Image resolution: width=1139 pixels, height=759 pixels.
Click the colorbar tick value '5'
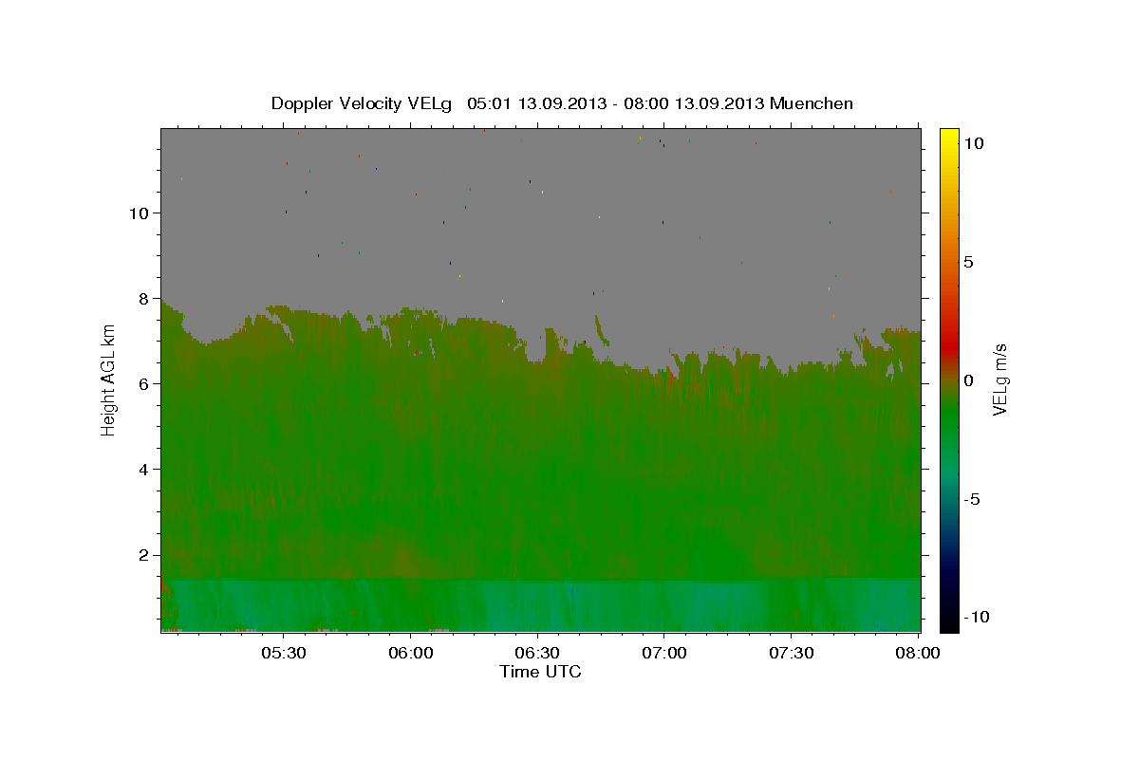click(x=968, y=262)
